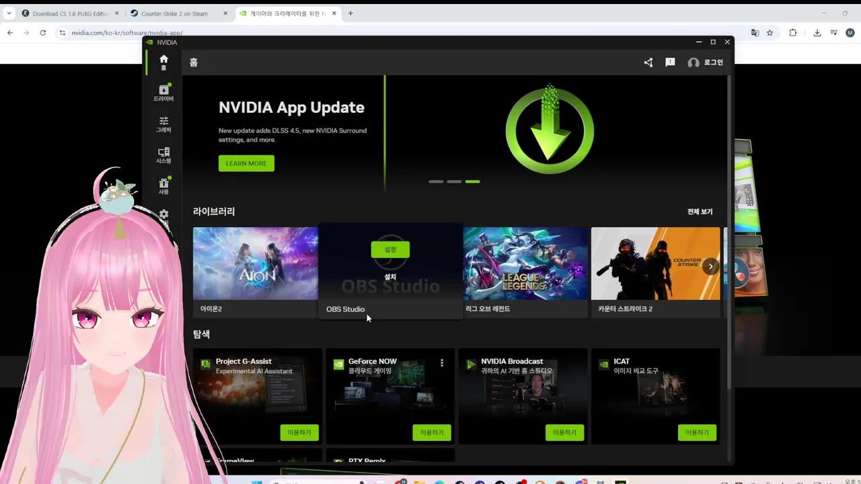
Task: Close the Download CS 1.6 tab
Action: point(116,13)
